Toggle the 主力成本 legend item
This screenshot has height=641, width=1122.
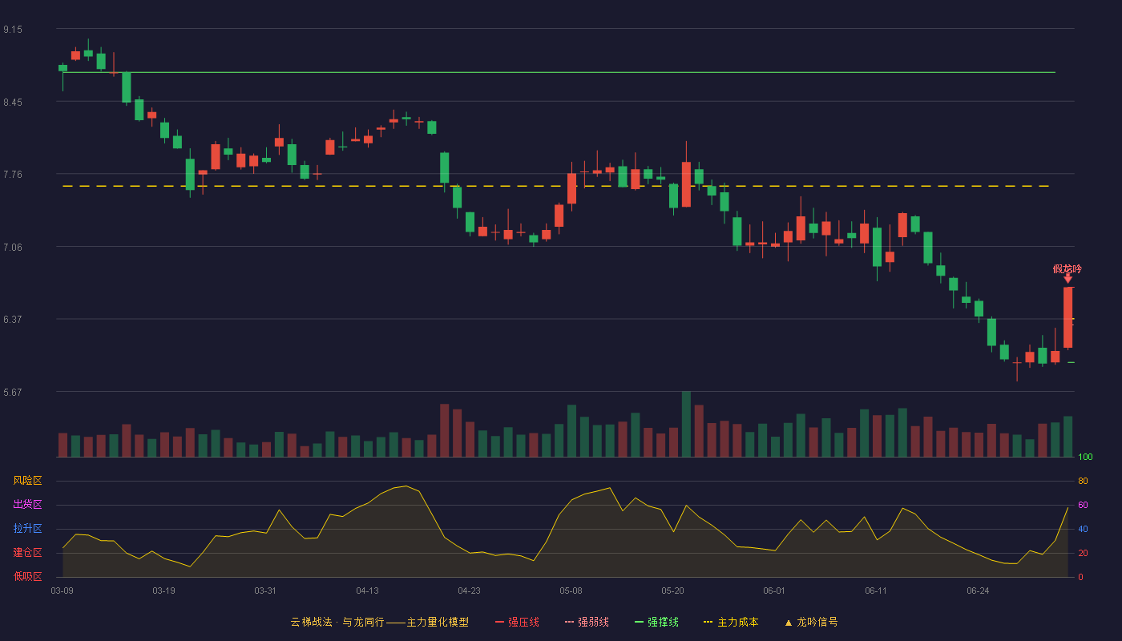(x=731, y=622)
